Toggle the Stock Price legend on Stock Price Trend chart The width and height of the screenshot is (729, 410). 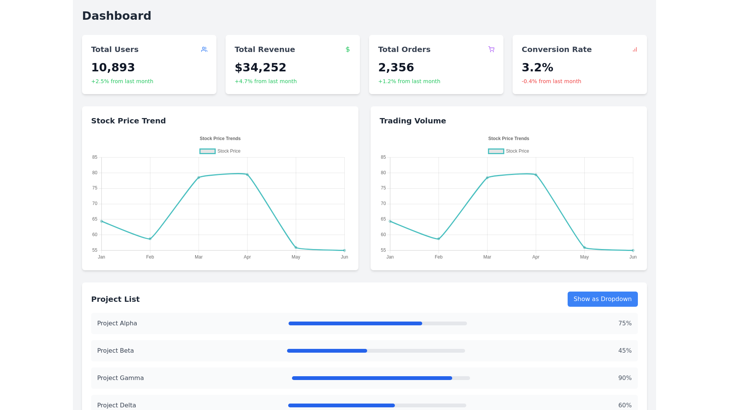(220, 151)
